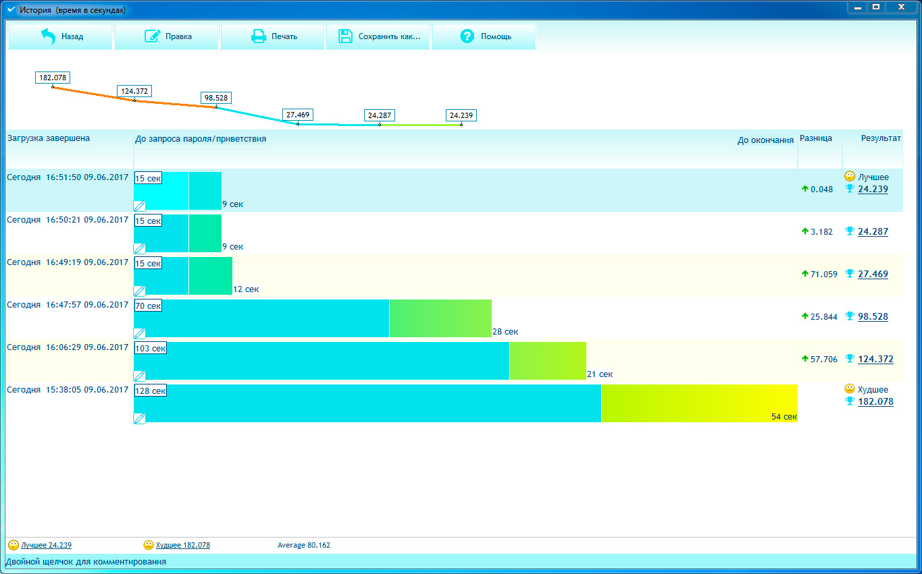Click the trophy icon in the 16:51:50 row
922x574 pixels.
coord(850,189)
